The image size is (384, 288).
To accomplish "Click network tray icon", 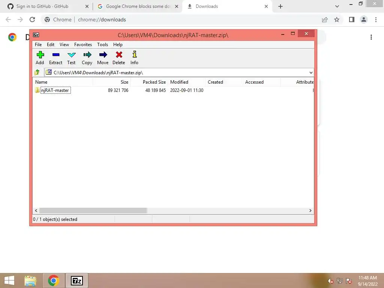I will click(339, 280).
